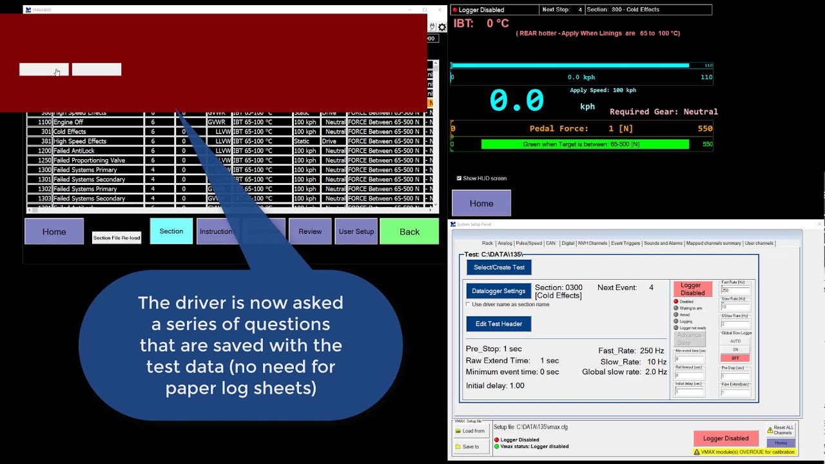The width and height of the screenshot is (825, 464).
Task: Click the Section File Re-load button
Action: pyautogui.click(x=117, y=238)
